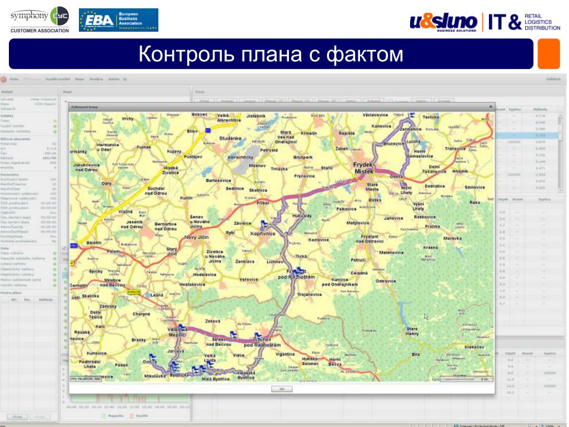
Task: Click the flag marker near Oznice
Action: 153,358
